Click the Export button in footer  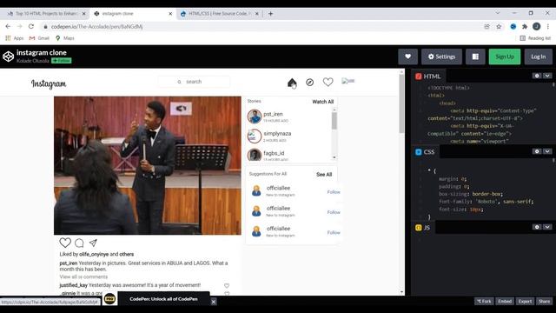(x=525, y=302)
